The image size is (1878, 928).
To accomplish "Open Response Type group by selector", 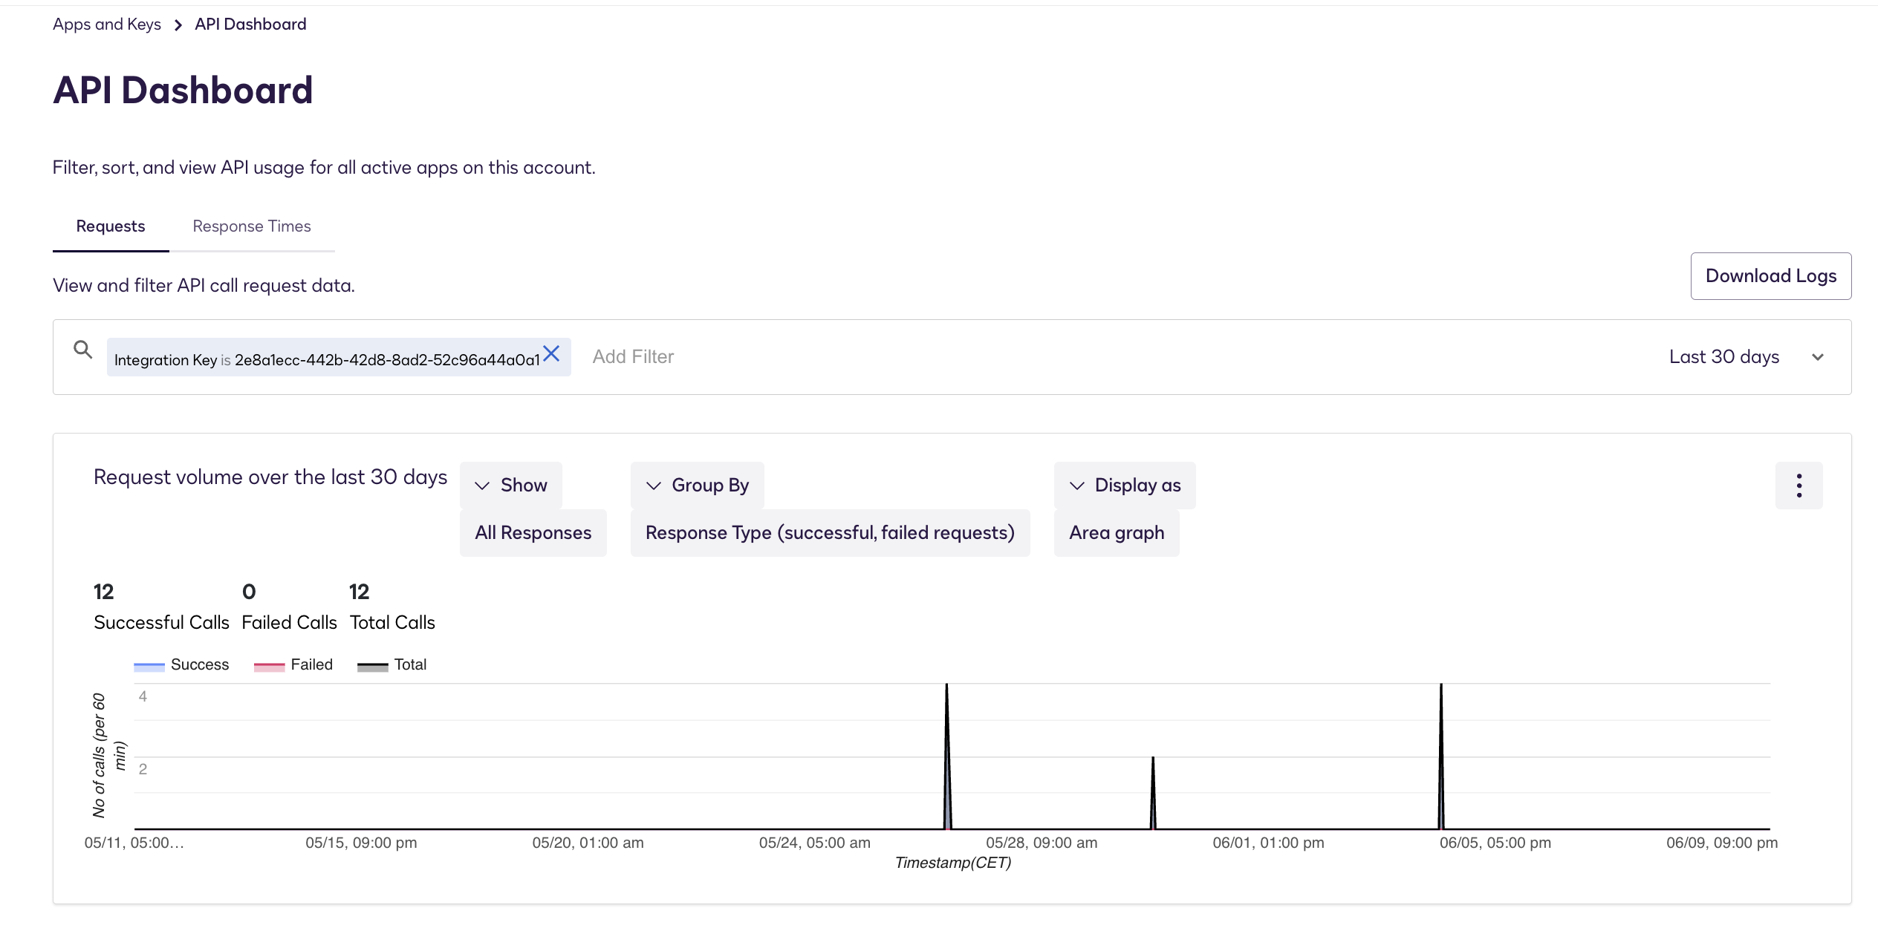I will (x=830, y=533).
